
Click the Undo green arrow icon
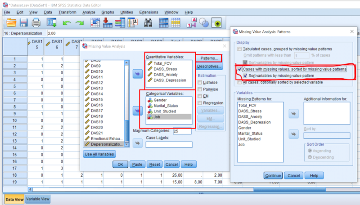[67, 22]
